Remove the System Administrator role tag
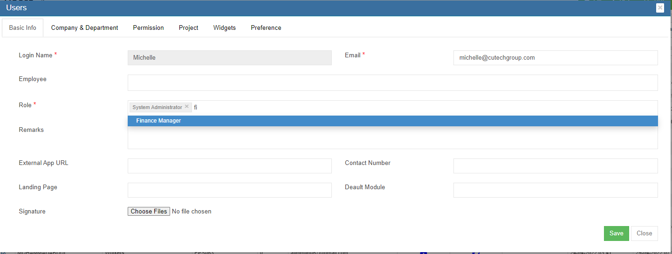Image resolution: width=672 pixels, height=254 pixels. click(x=187, y=107)
